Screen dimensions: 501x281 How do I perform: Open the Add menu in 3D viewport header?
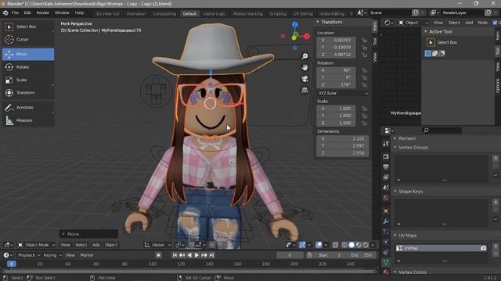coord(96,244)
